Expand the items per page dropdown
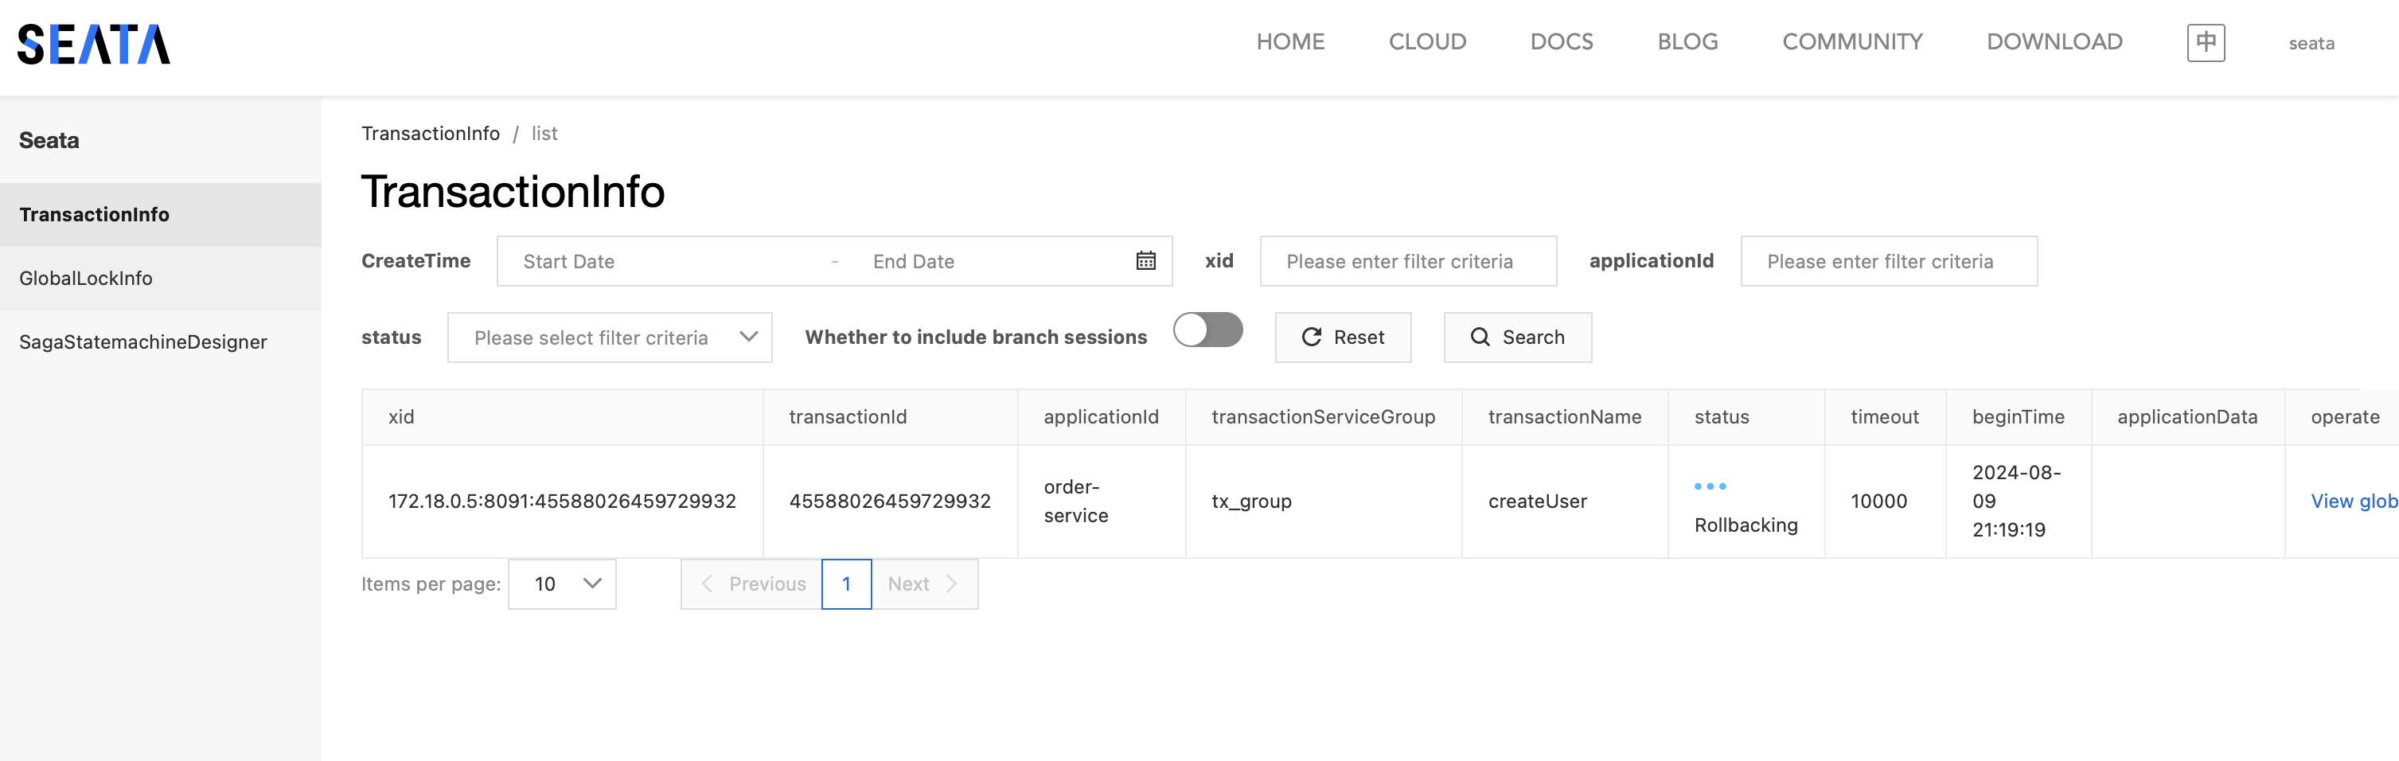Viewport: 2399px width, 761px height. pos(563,584)
